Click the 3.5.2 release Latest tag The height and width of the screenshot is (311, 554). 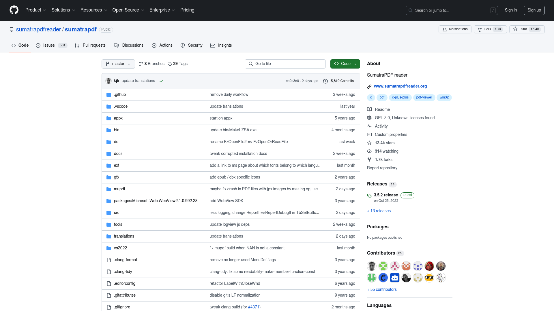click(x=386, y=195)
